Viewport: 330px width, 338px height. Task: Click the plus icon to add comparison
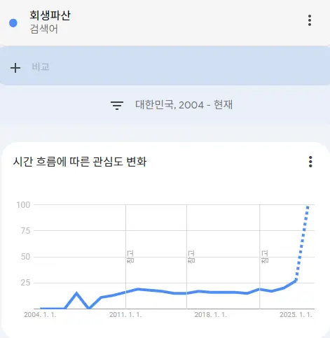[x=15, y=68]
